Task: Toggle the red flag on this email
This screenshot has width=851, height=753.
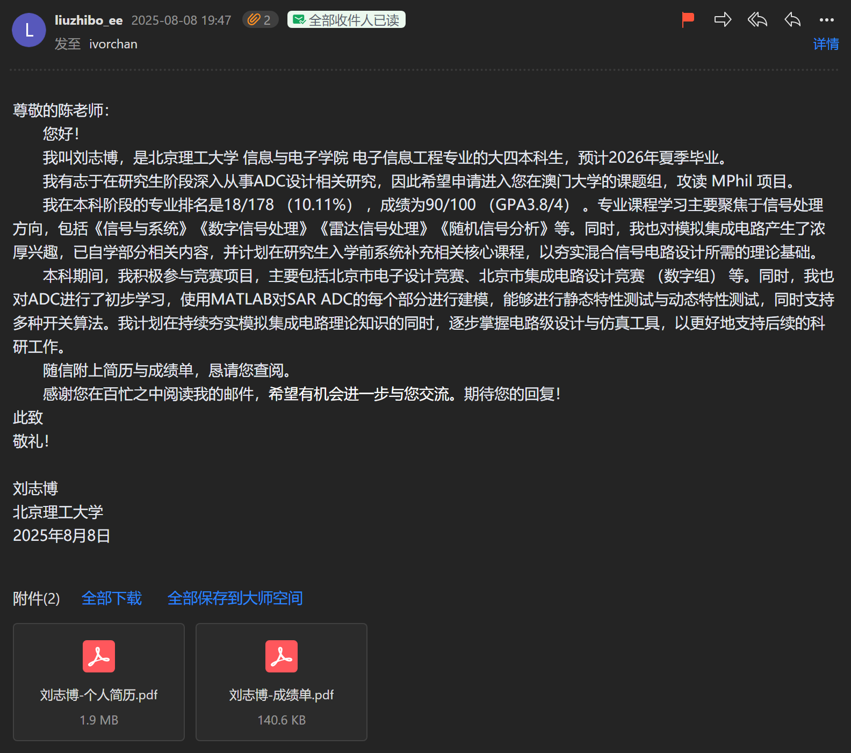Action: (x=688, y=20)
